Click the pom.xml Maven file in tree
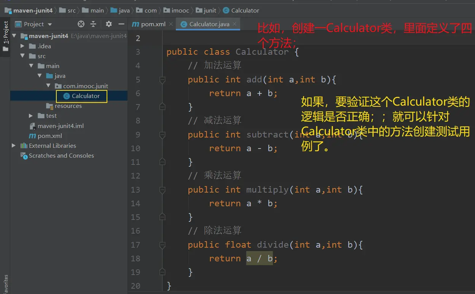The width and height of the screenshot is (475, 294). (x=49, y=136)
